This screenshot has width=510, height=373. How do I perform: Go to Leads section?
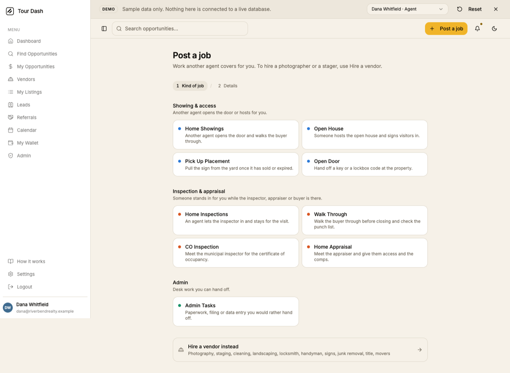[45, 105]
